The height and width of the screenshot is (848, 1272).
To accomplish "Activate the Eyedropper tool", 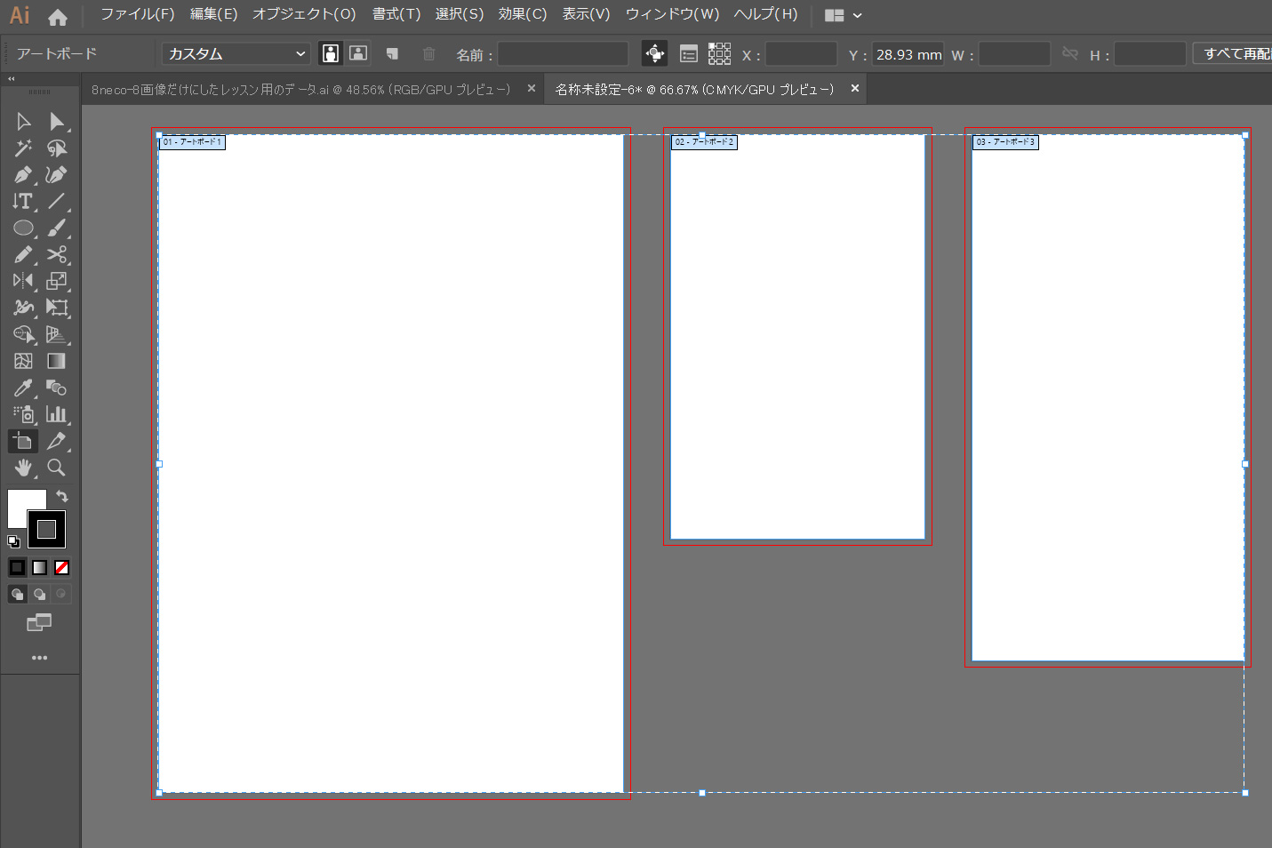I will (x=23, y=388).
